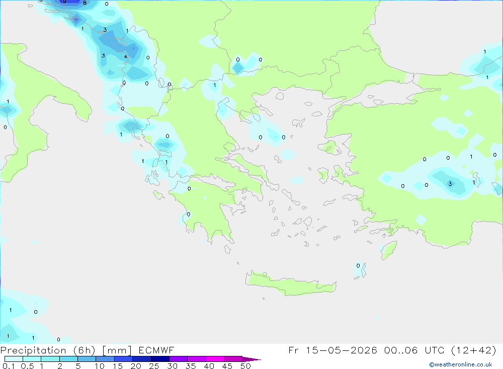Select the legend swatch between 25 and 30
The height and width of the screenshot is (369, 503).
160,359
